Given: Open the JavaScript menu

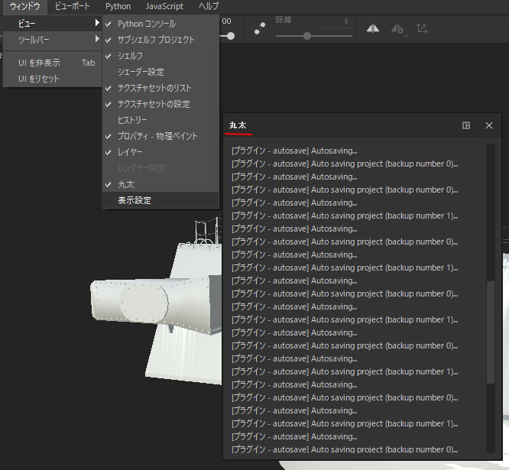Looking at the screenshot, I should pyautogui.click(x=164, y=6).
